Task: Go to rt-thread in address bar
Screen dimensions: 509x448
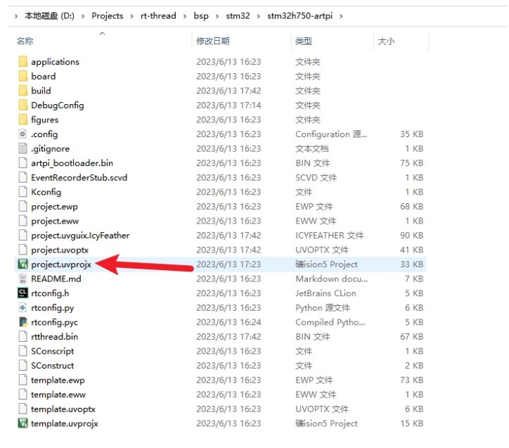Action: click(158, 16)
